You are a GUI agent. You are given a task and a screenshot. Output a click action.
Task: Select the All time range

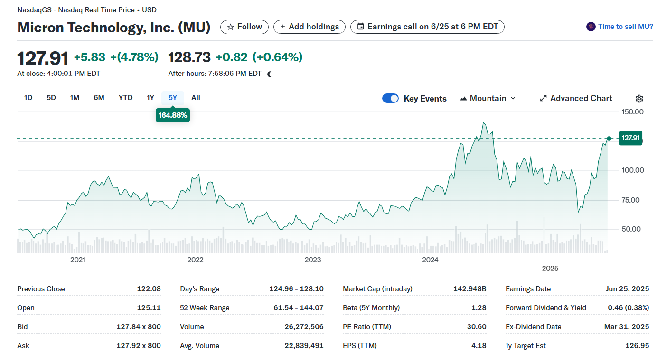[196, 98]
